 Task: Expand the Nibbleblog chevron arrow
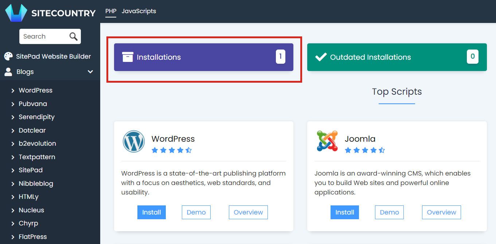coord(13,184)
